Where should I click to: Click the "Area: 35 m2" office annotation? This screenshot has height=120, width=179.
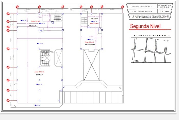tap(94, 24)
